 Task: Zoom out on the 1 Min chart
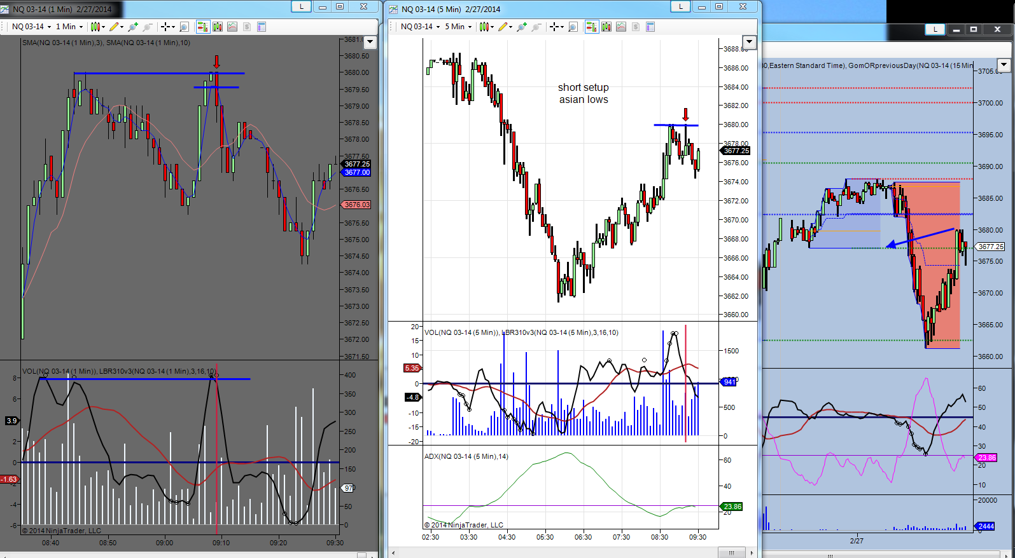[x=148, y=27]
